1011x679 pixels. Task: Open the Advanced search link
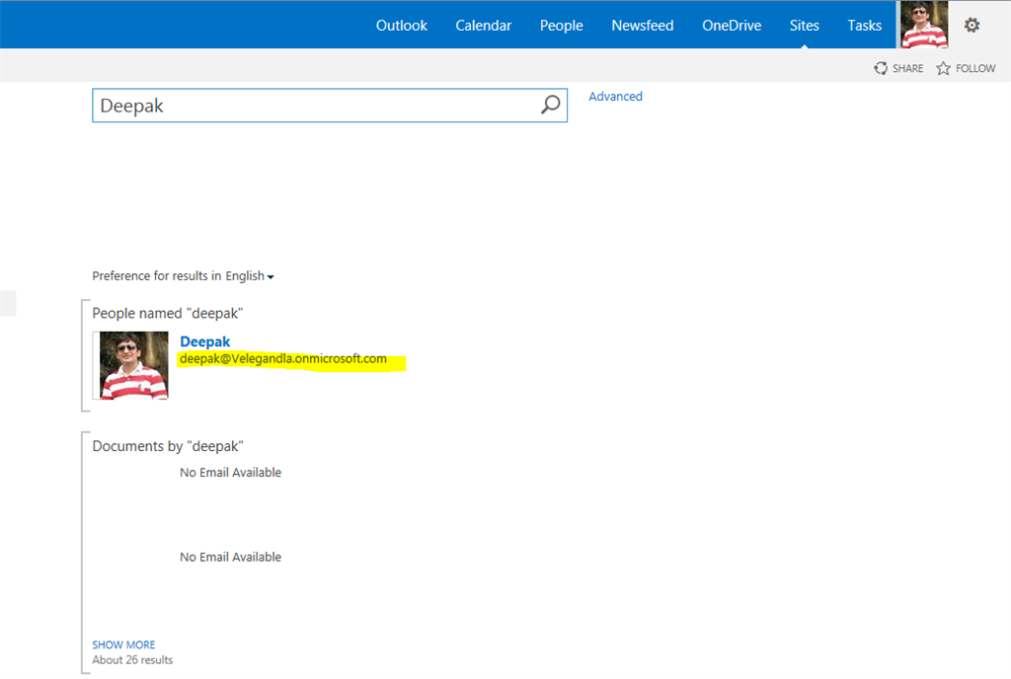616,97
